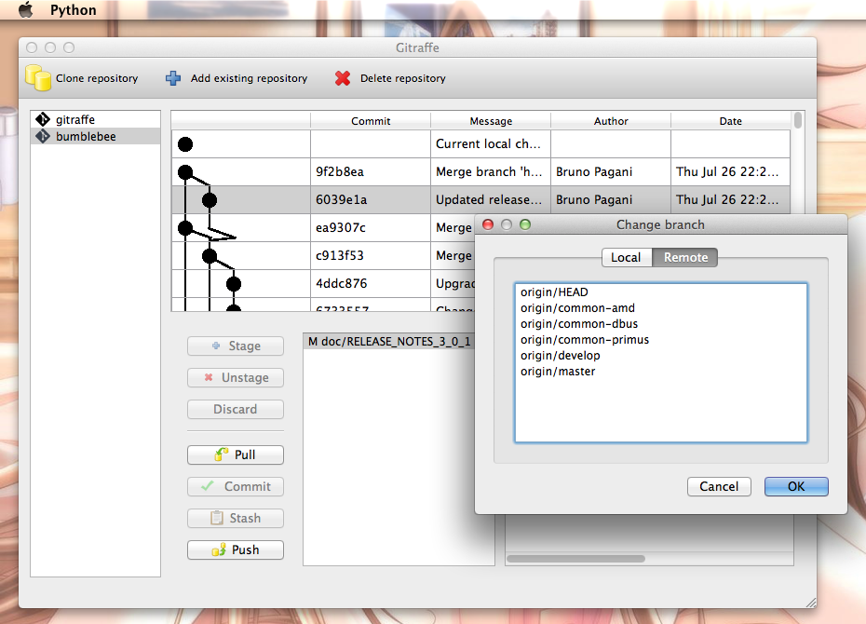Image resolution: width=866 pixels, height=624 pixels.
Task: Click the git icon next to gitraffe
Action: click(43, 119)
